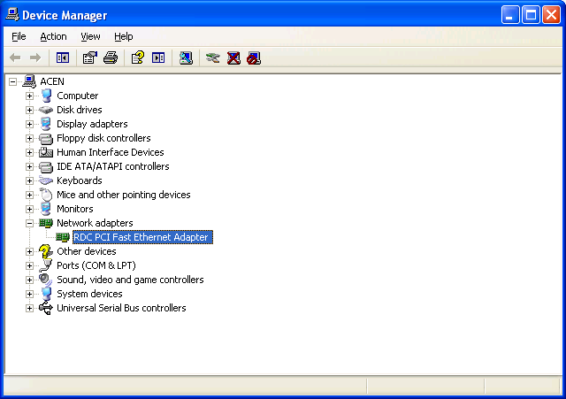566x399 pixels.
Task: Select Keyboards label
Action: tap(80, 180)
